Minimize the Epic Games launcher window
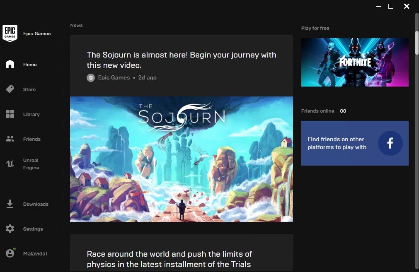The width and height of the screenshot is (419, 272). (x=379, y=6)
